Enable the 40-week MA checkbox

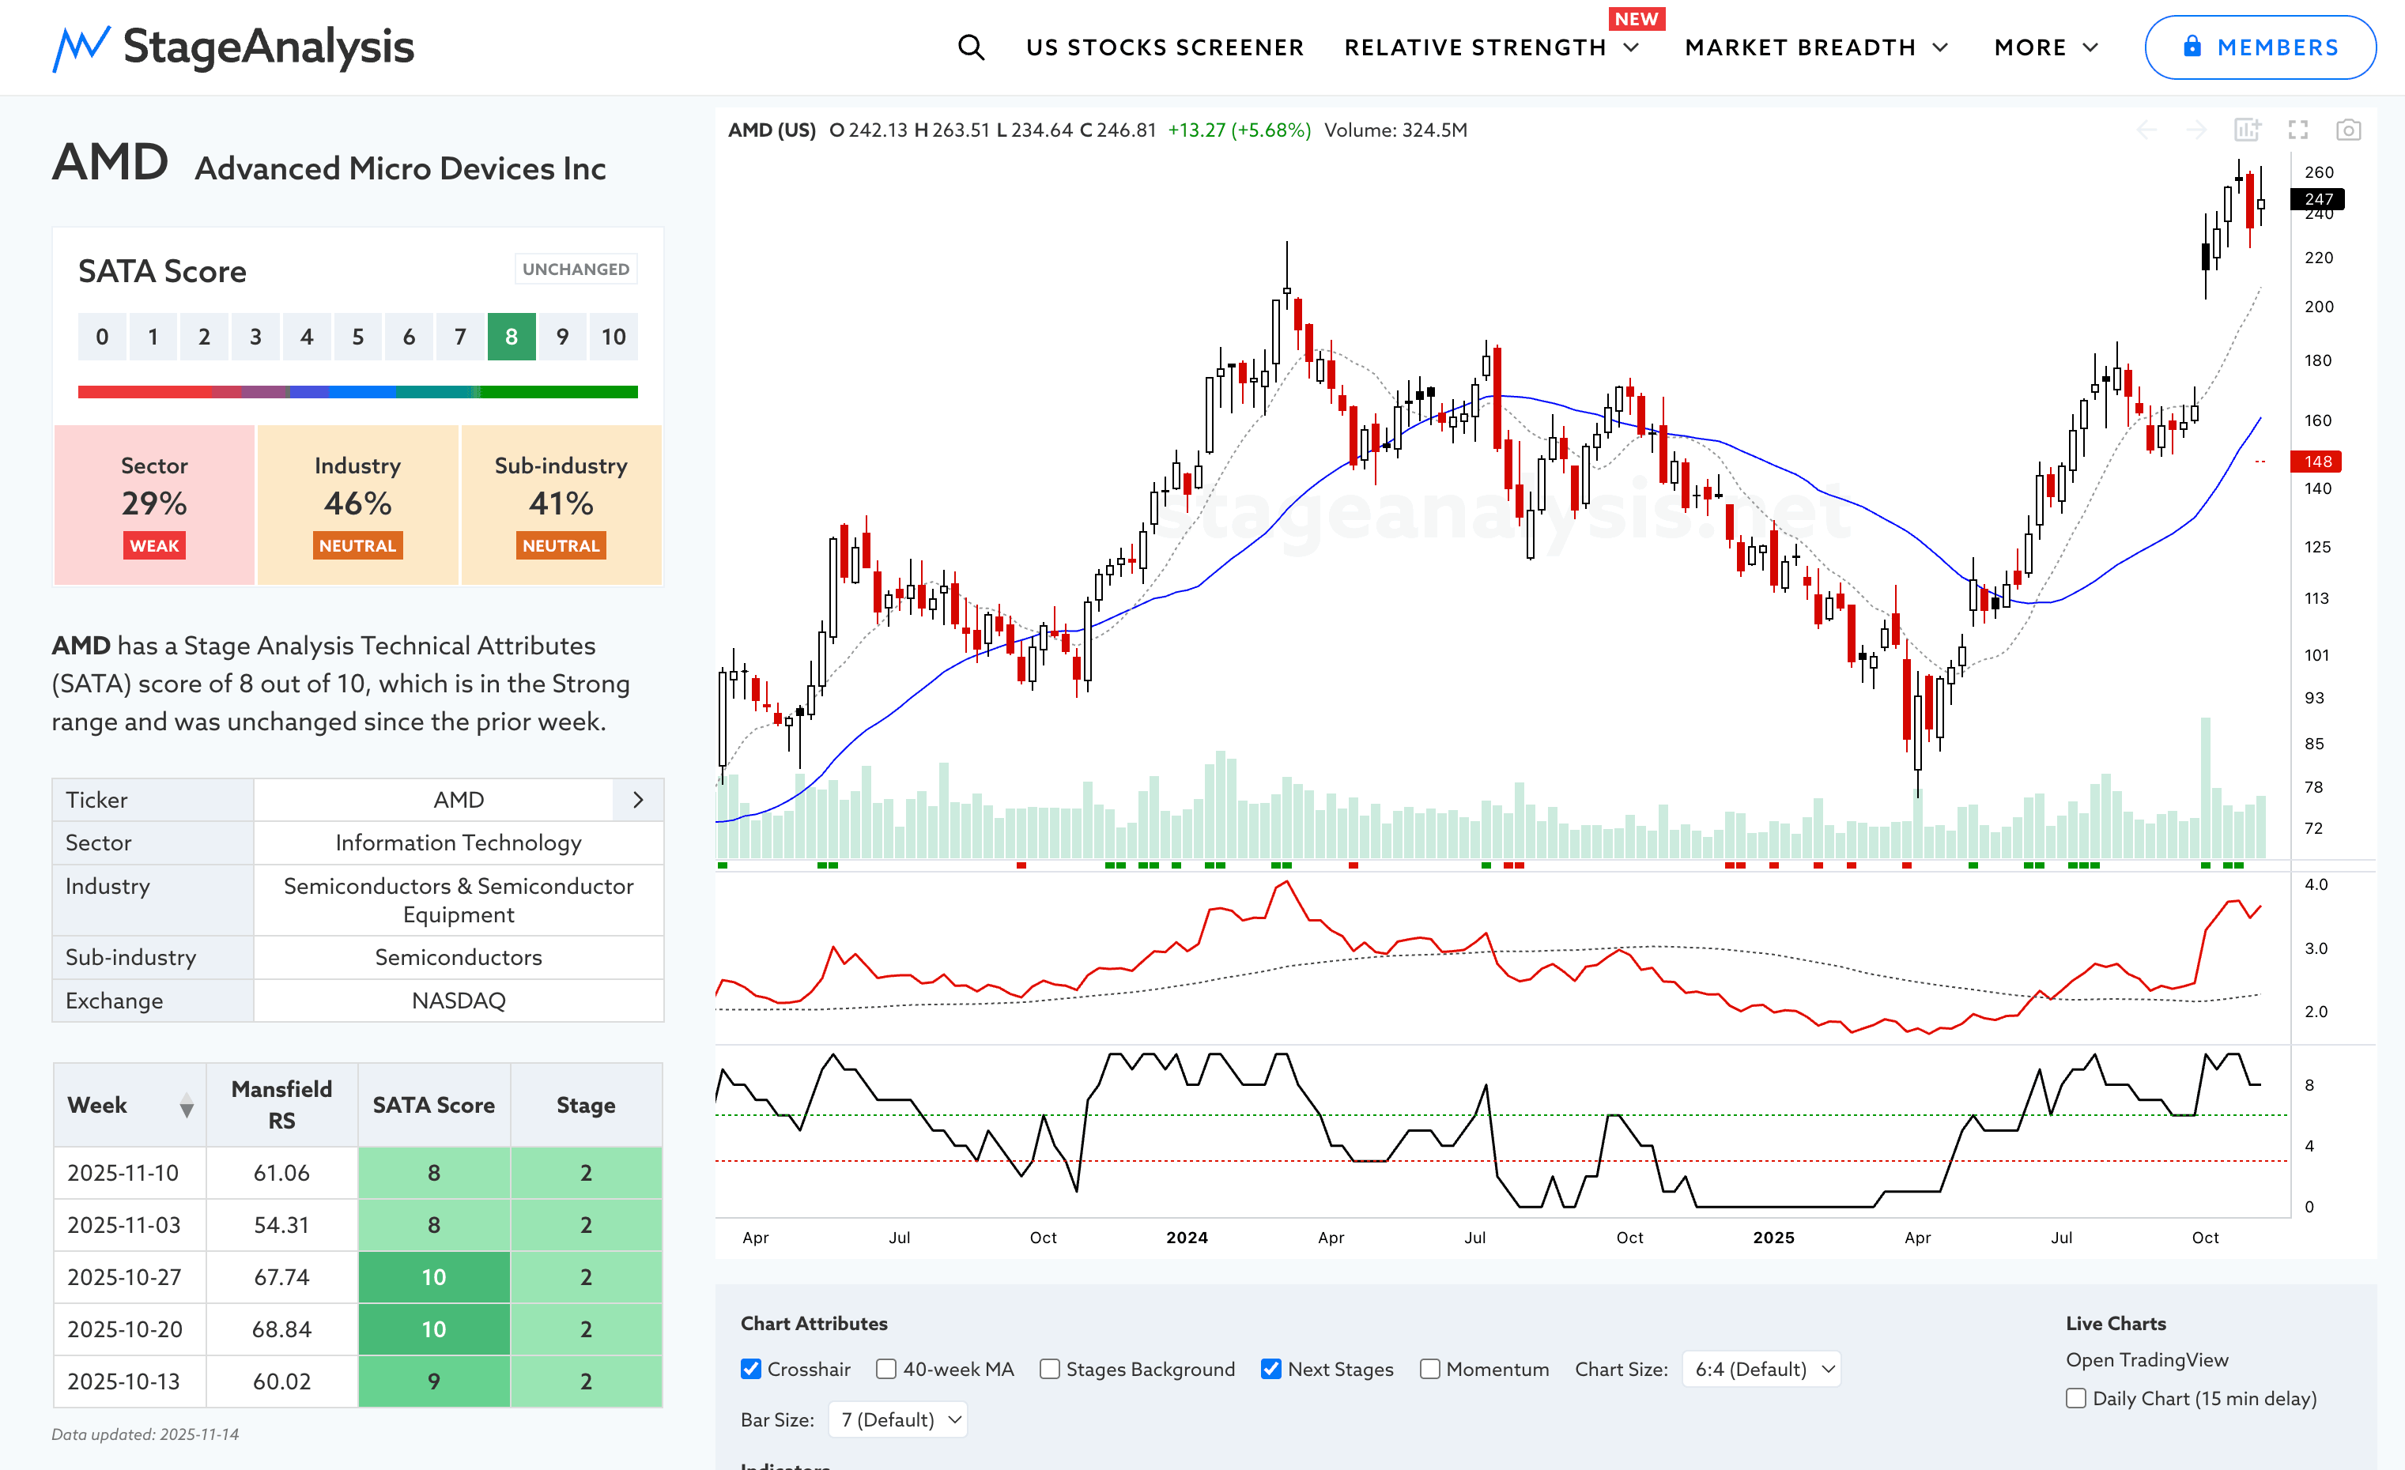(x=886, y=1369)
